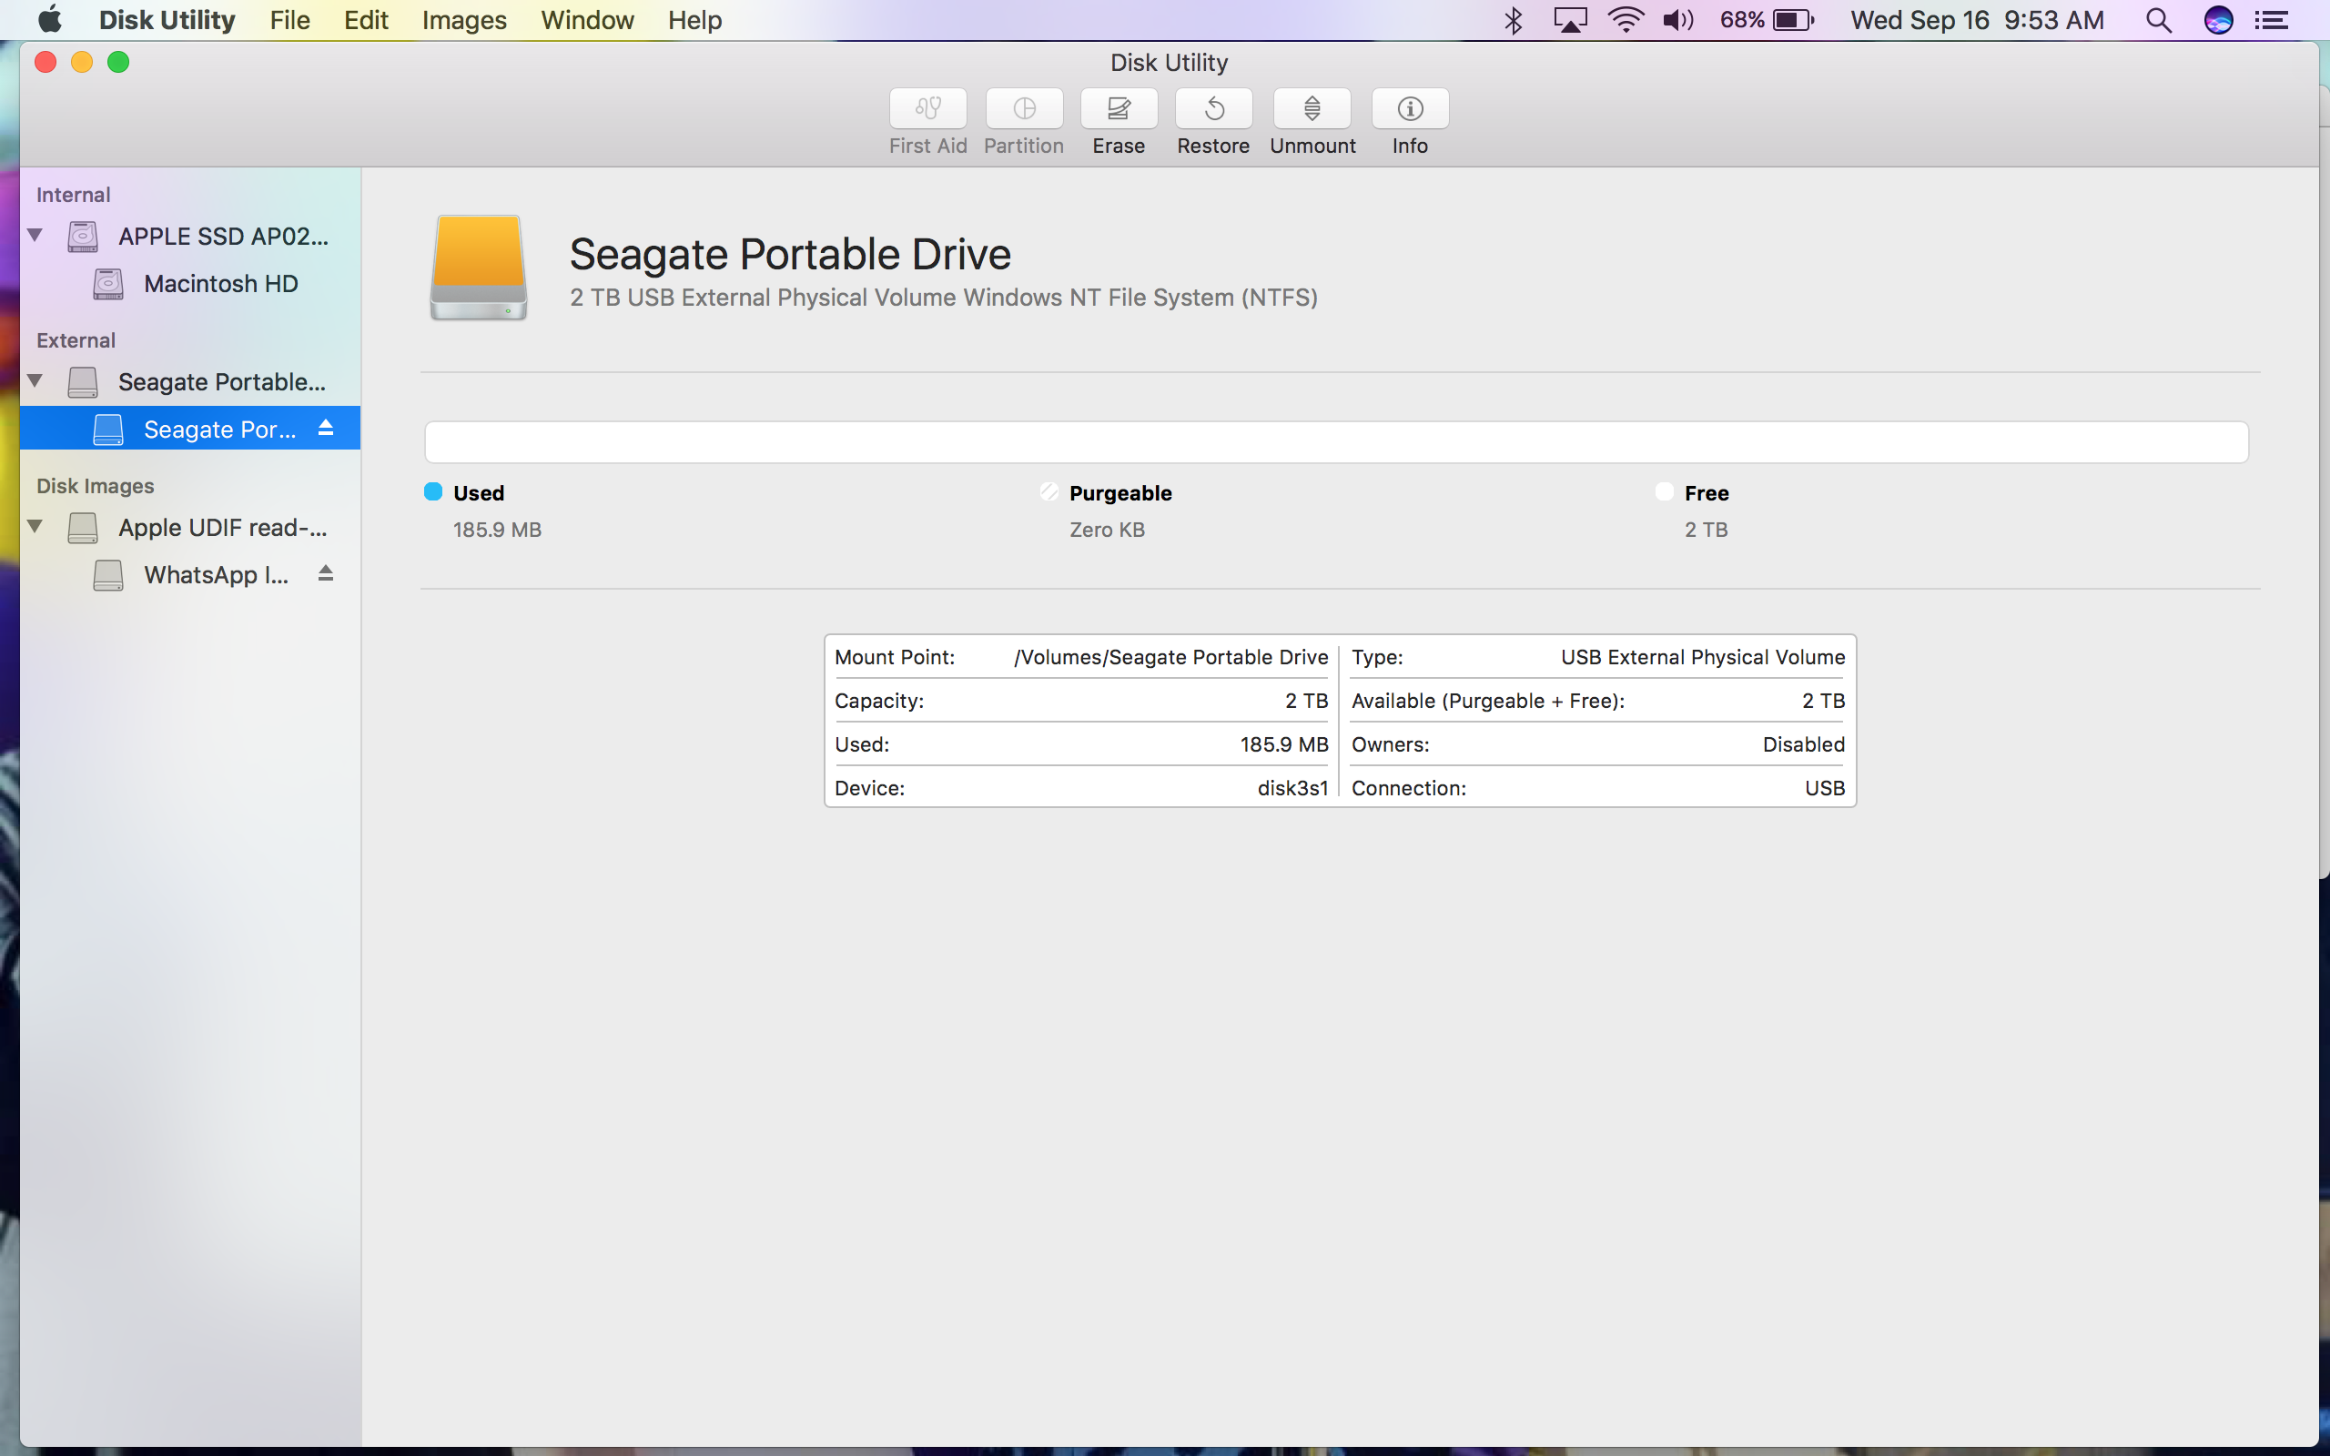Click the blue Used color indicator
Viewport: 2330px width, 1456px height.
pyautogui.click(x=433, y=492)
